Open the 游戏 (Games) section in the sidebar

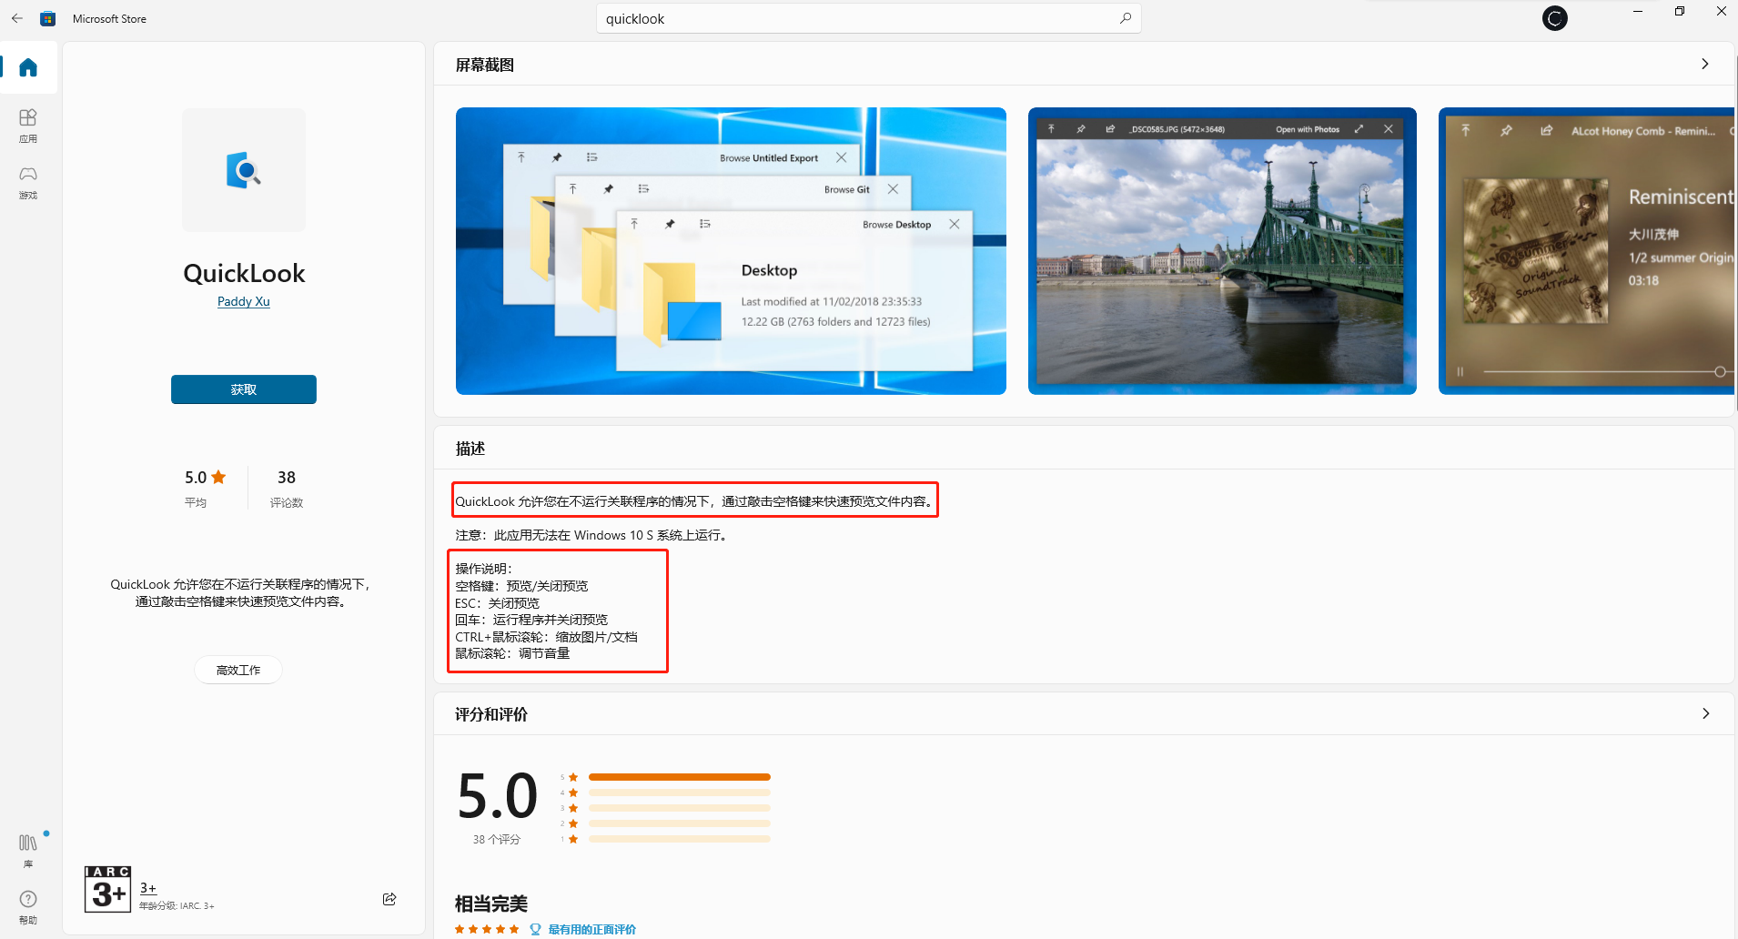(28, 182)
